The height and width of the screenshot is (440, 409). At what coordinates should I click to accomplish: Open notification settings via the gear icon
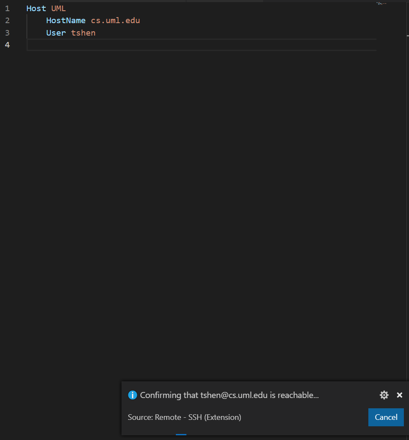[x=384, y=395]
